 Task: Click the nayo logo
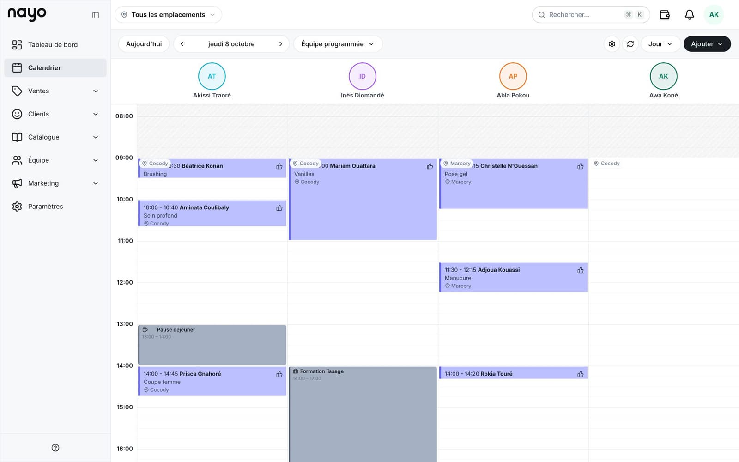[x=27, y=14]
